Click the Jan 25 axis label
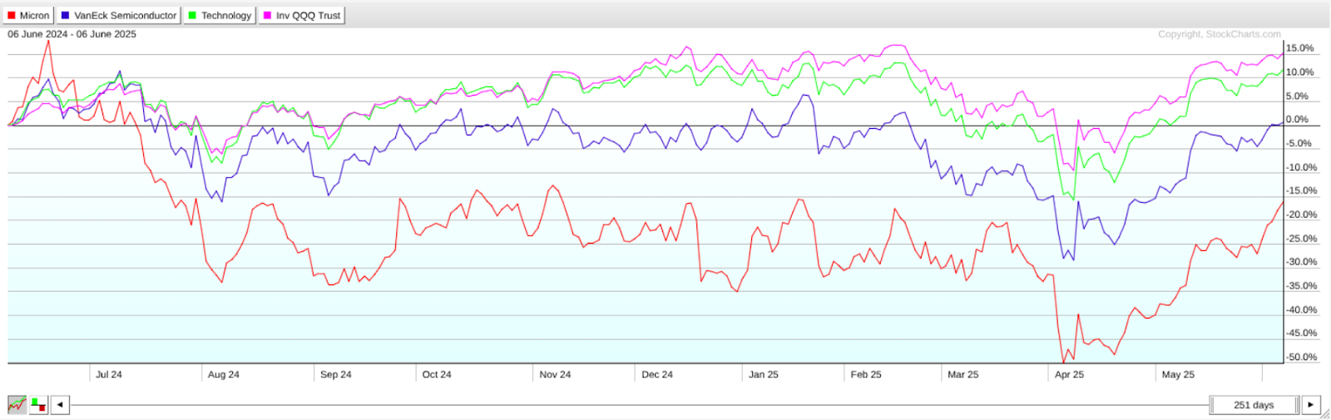The width and height of the screenshot is (1331, 420). click(x=764, y=374)
